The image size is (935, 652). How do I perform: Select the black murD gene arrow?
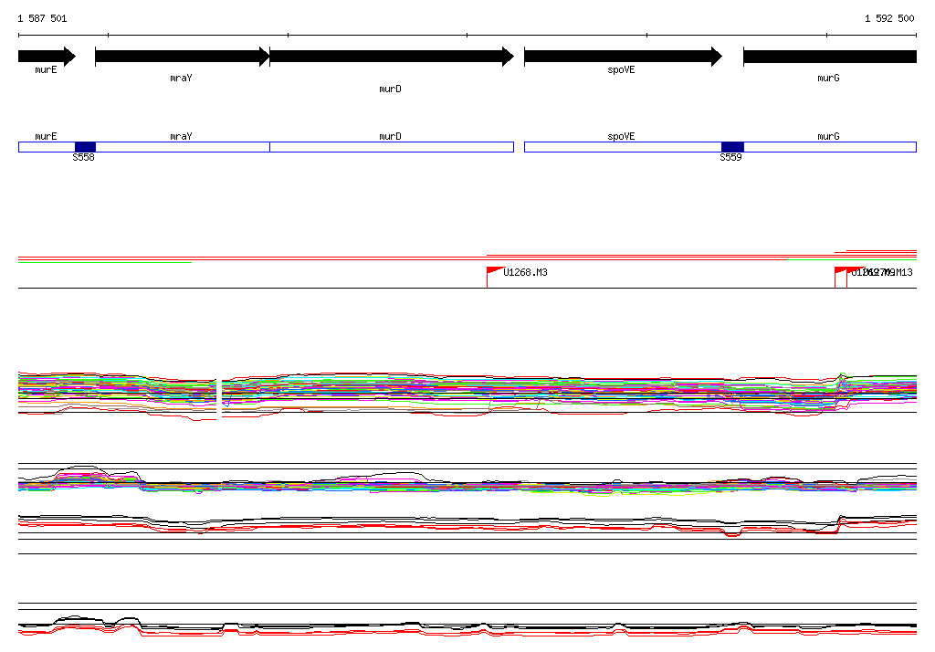click(x=392, y=57)
